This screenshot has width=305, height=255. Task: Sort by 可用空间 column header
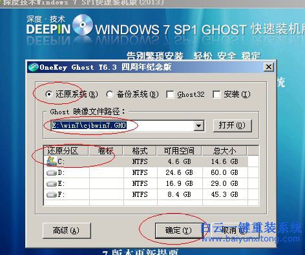pyautogui.click(x=179, y=151)
